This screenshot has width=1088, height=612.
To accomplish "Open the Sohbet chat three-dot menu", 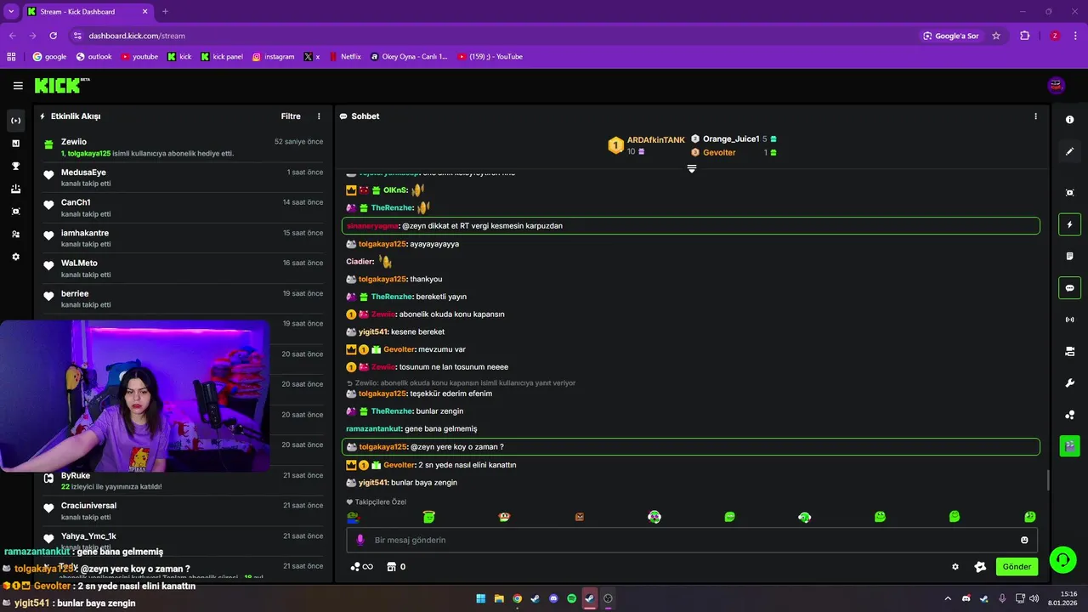I will point(1035,116).
